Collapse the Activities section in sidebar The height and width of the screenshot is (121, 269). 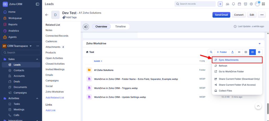pos(37,98)
